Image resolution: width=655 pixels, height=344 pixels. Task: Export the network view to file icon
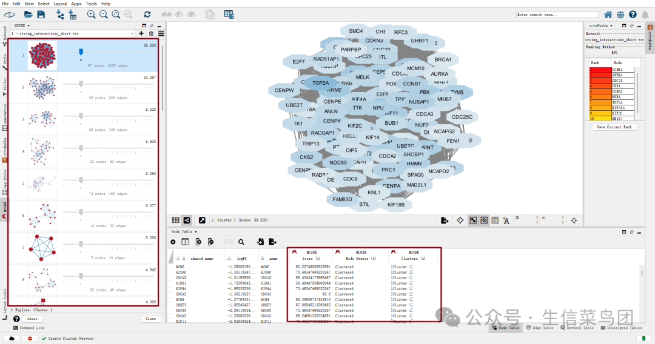point(445,220)
